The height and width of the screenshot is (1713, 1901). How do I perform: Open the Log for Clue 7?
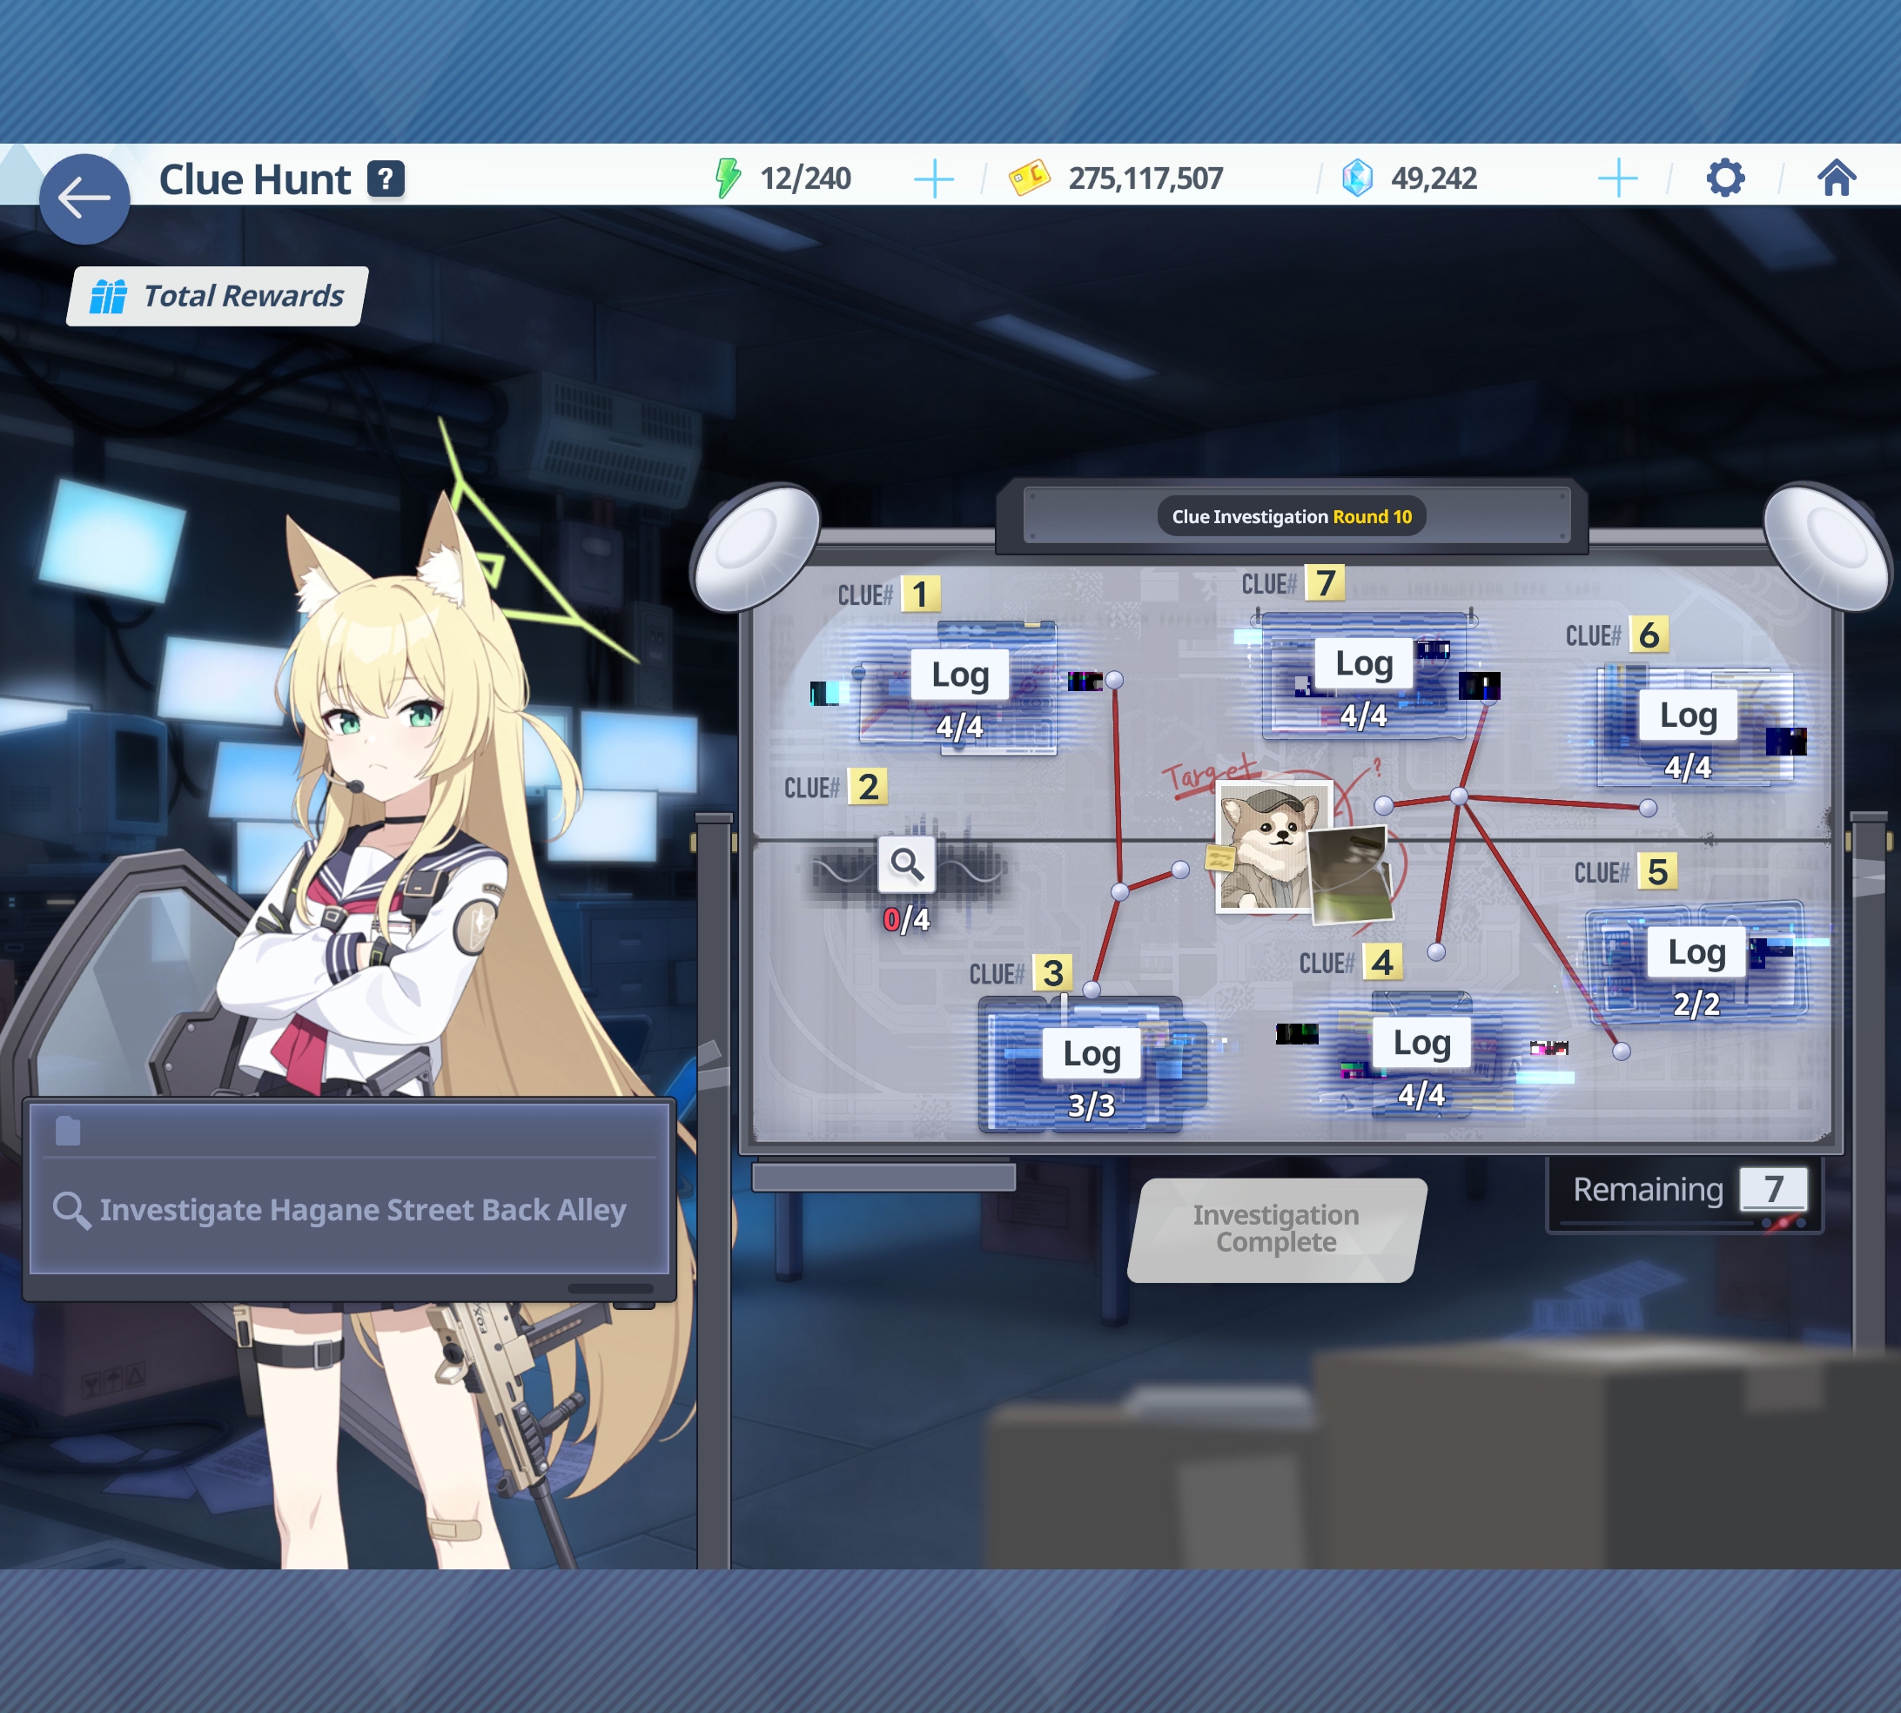[1365, 663]
